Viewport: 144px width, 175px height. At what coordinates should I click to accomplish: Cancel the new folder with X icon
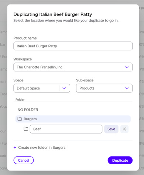point(124,129)
